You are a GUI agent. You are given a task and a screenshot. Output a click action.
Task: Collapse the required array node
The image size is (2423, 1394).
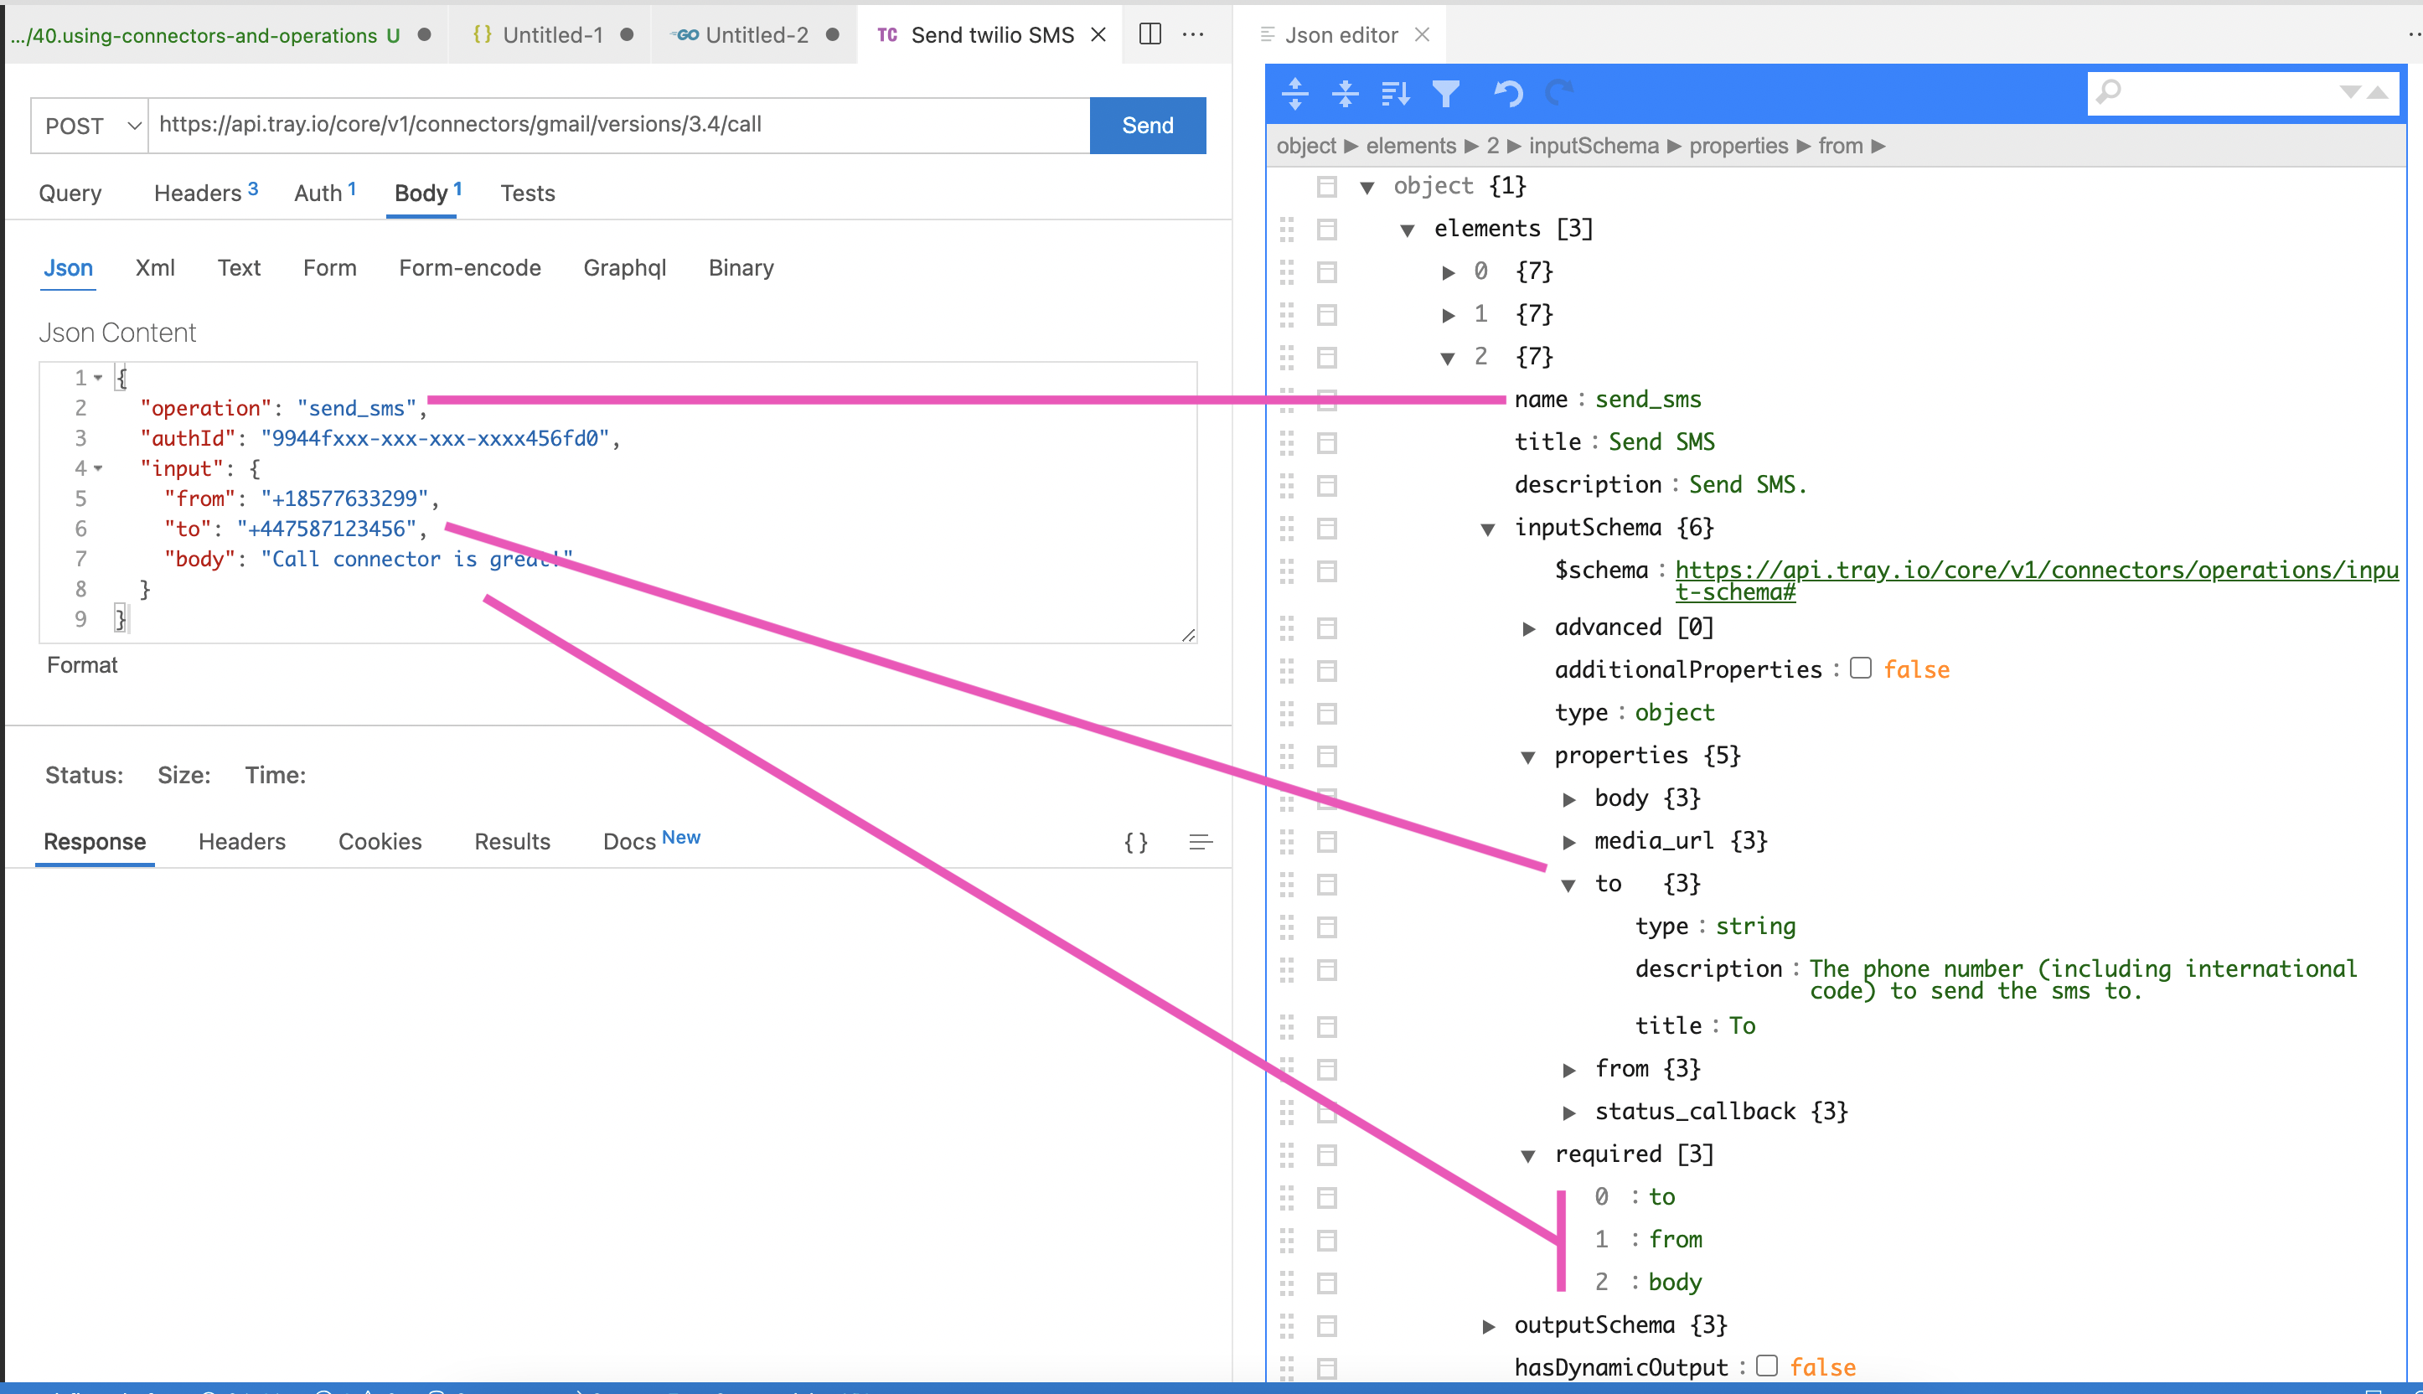(x=1529, y=1155)
